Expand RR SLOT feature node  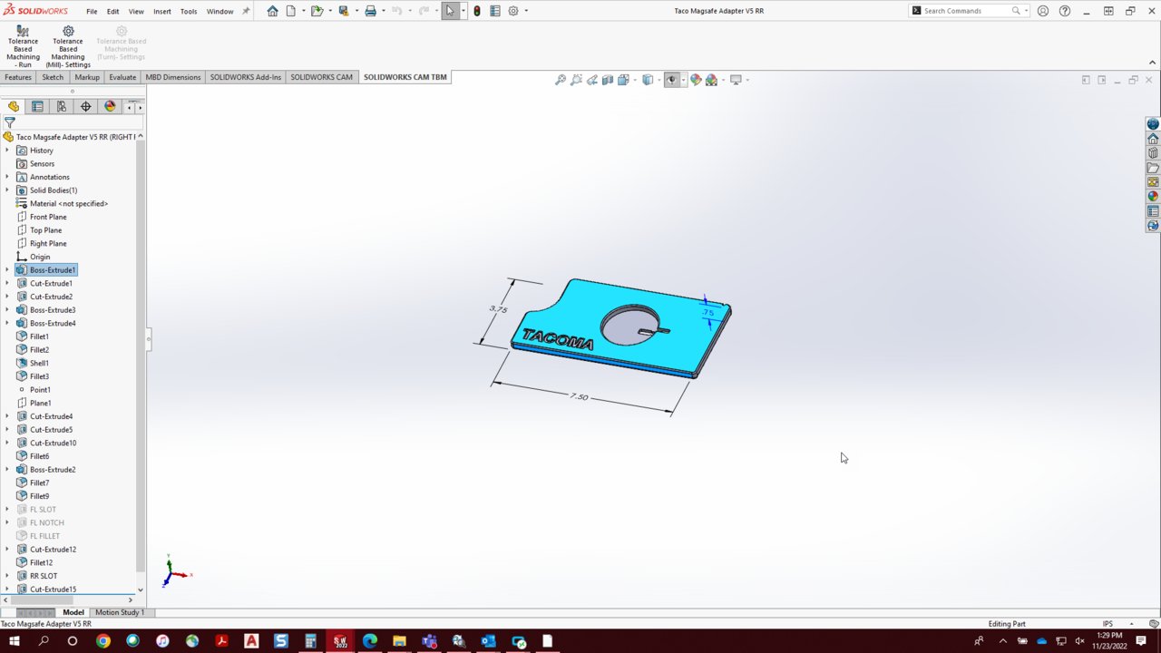[x=7, y=576]
